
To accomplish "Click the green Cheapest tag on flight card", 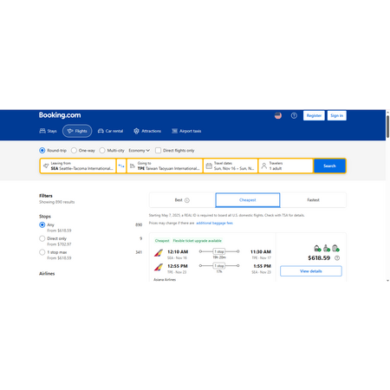I will point(162,241).
